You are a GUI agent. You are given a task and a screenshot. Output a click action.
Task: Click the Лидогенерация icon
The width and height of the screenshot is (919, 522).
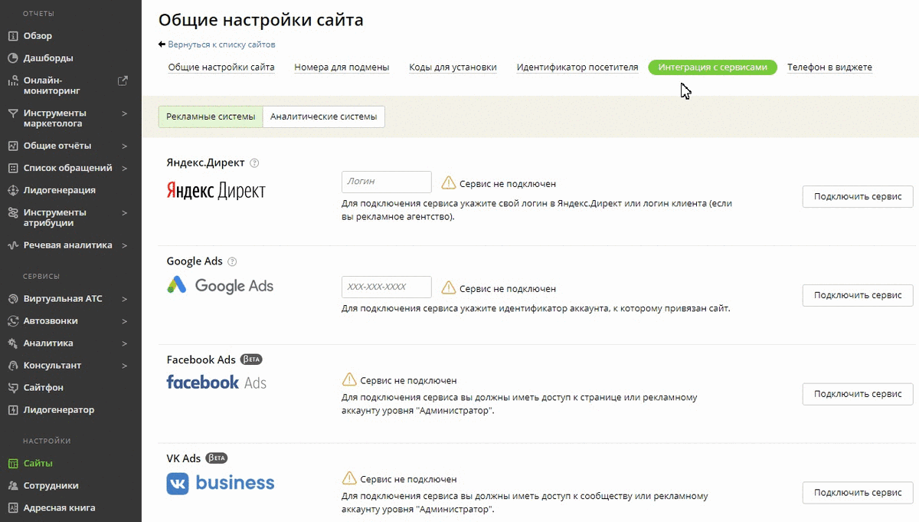[x=12, y=190]
